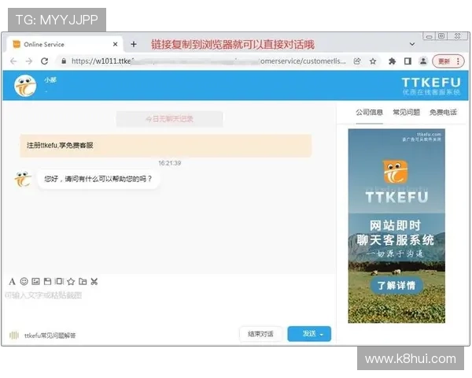Viewport: 472px width, 378px height.
Task: Click the blue 发送 send button
Action: (x=309, y=334)
